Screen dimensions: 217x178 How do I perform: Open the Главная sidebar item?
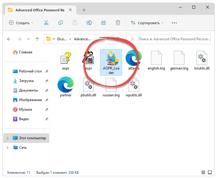click(22, 52)
